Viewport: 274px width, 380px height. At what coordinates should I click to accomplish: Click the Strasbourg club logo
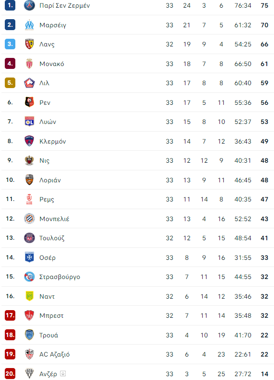coord(29,277)
